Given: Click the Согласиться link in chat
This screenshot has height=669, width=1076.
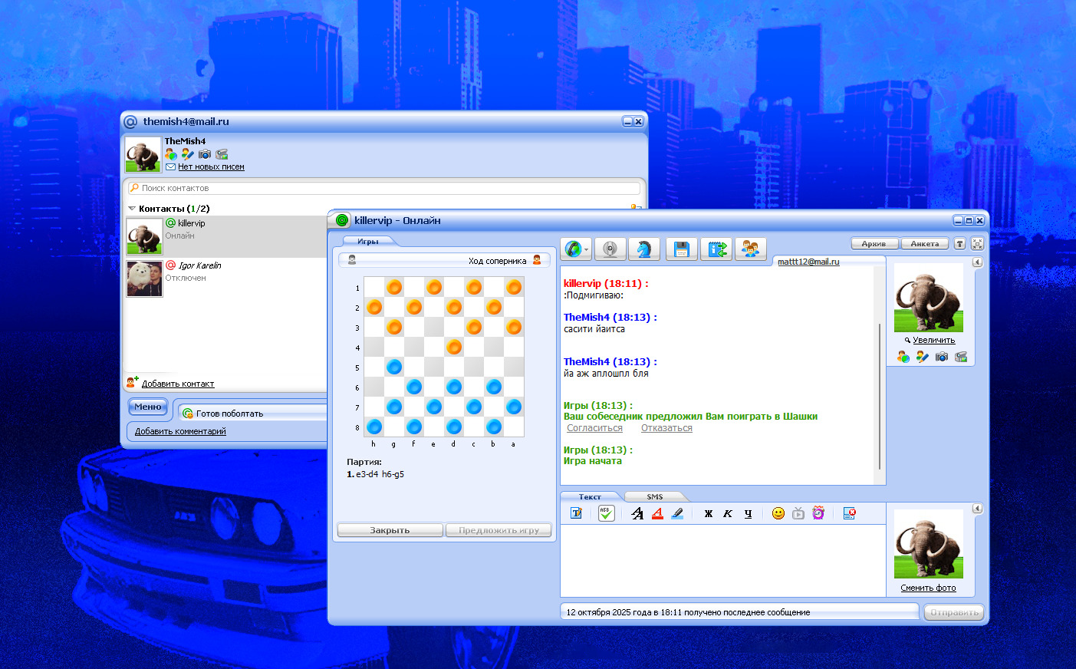Looking at the screenshot, I should coord(594,428).
